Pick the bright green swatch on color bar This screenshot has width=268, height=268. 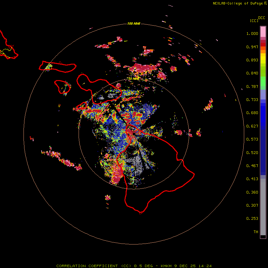tap(263, 81)
